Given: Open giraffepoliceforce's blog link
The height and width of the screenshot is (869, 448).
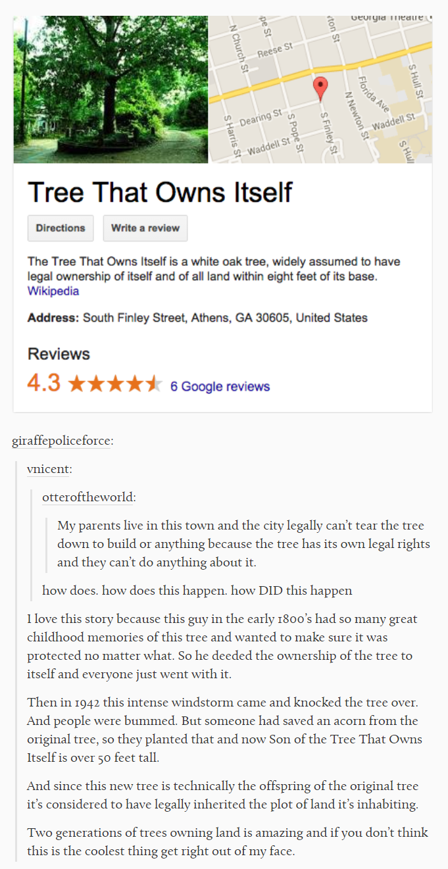Looking at the screenshot, I should tap(62, 441).
